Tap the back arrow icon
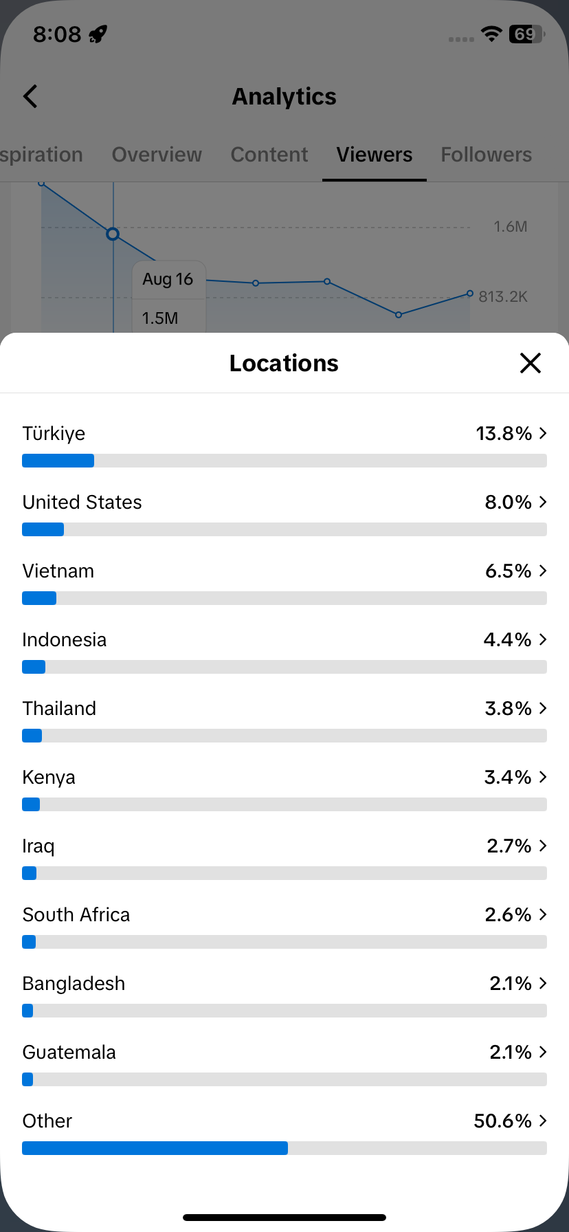Screen dimensions: 569x1232 [30, 96]
